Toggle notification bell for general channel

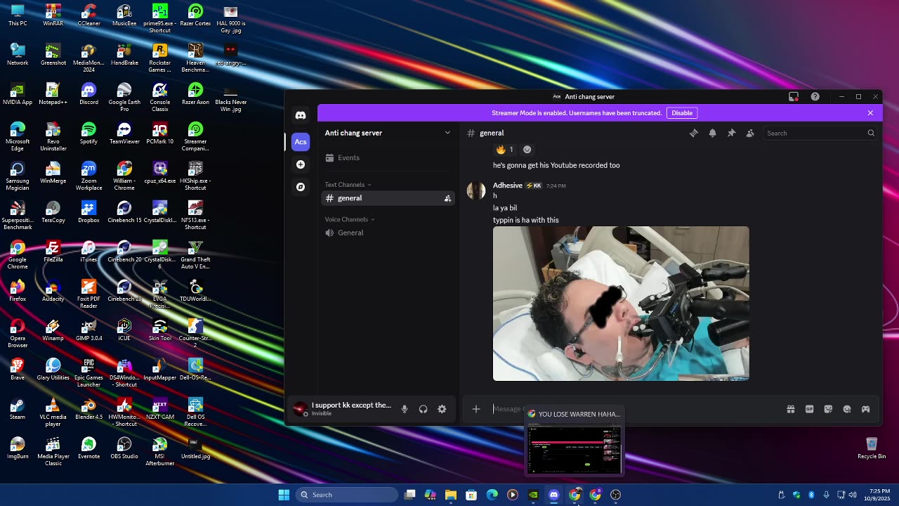pyautogui.click(x=712, y=133)
